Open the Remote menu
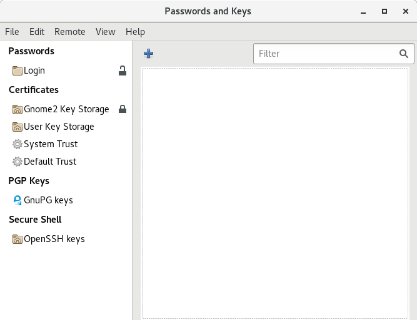Image resolution: width=417 pixels, height=320 pixels. click(70, 32)
